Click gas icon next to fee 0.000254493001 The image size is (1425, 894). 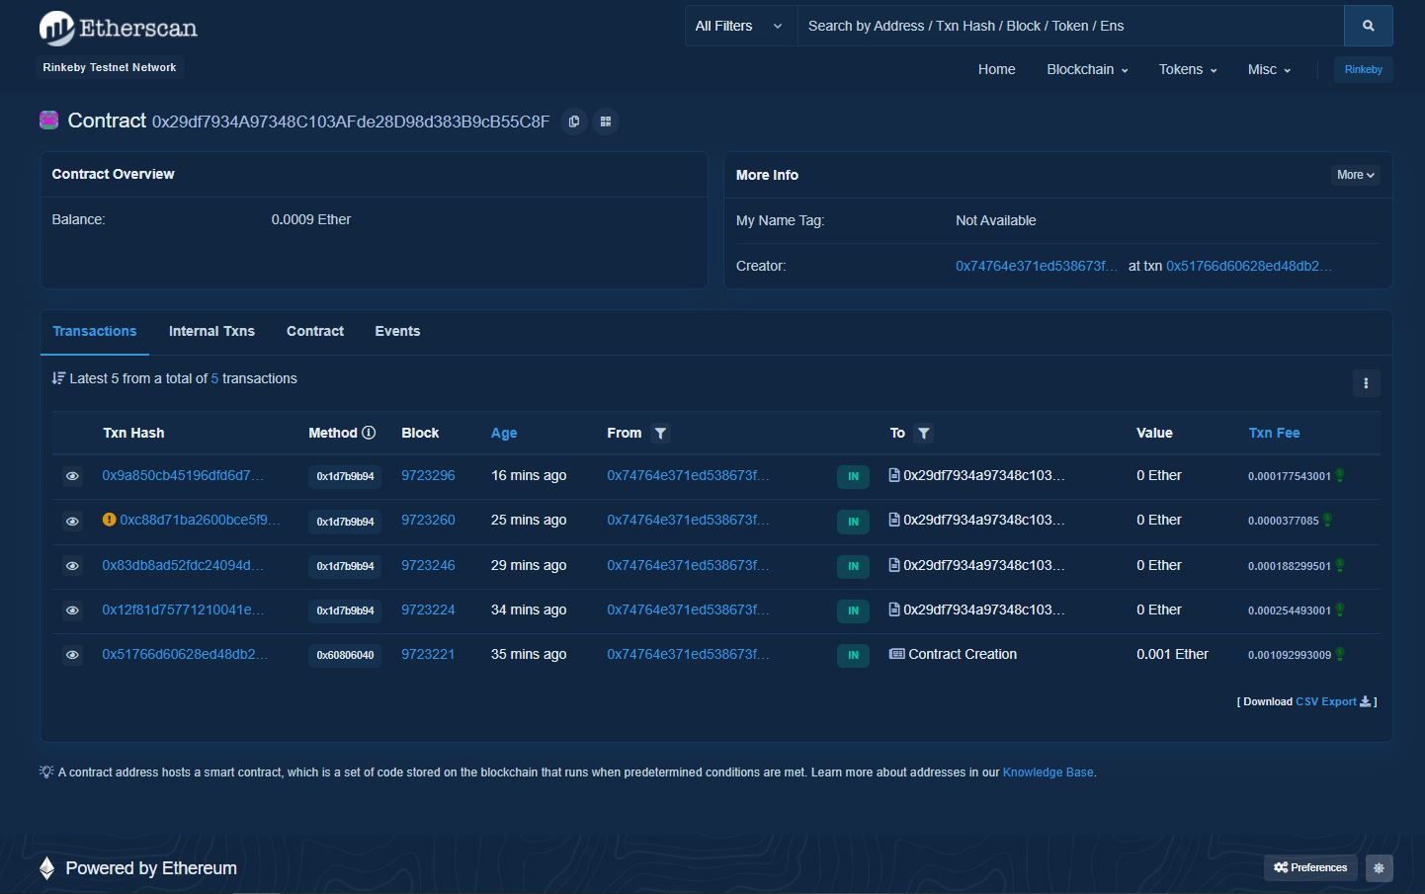pos(1340,610)
